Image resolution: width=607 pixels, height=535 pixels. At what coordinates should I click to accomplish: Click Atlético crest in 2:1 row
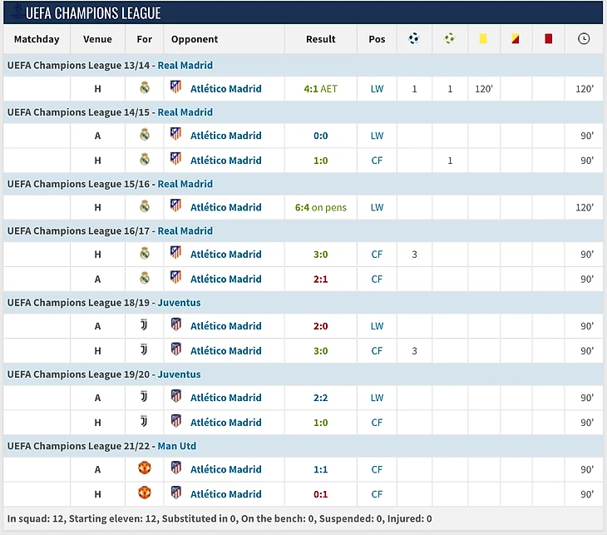(x=175, y=277)
